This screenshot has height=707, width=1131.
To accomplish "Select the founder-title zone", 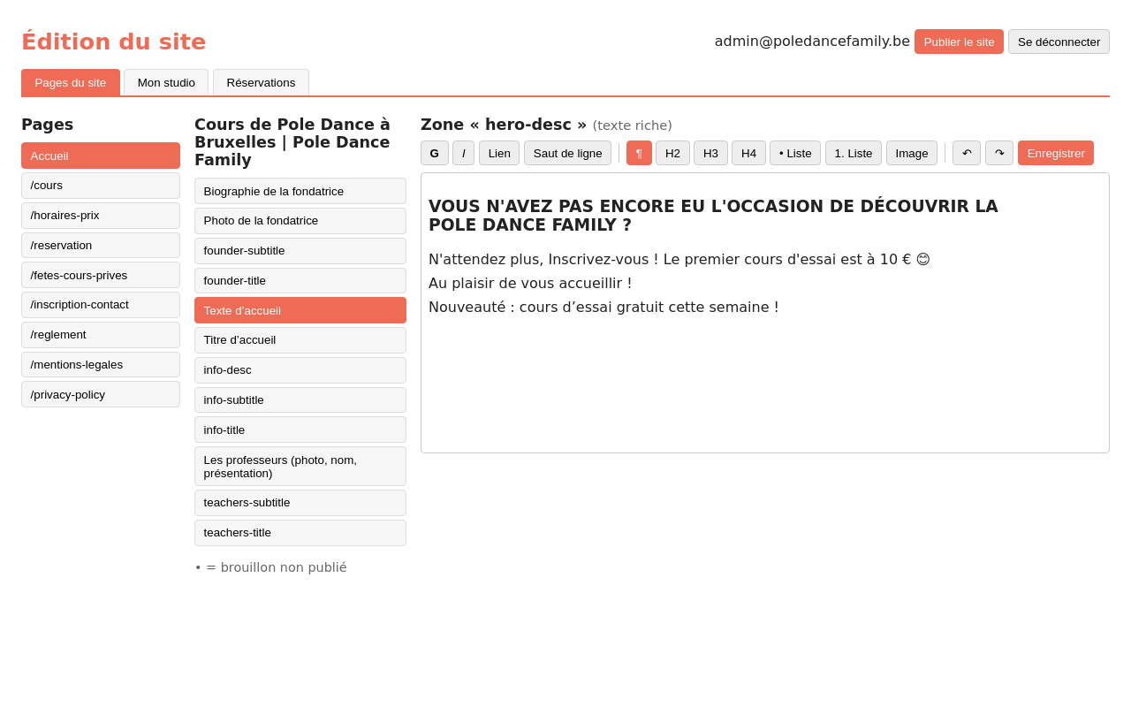I will point(300,281).
